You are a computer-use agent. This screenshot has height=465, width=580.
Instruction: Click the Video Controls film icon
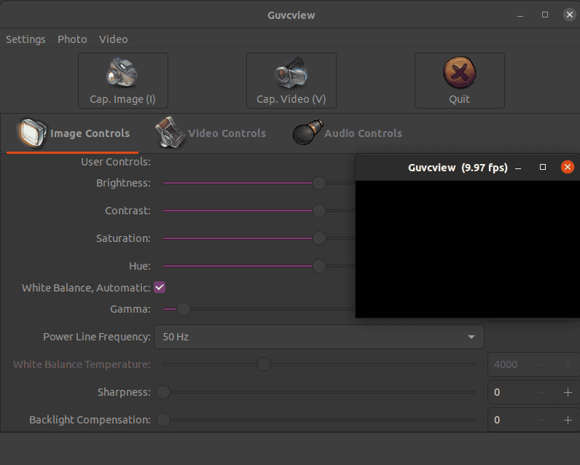pyautogui.click(x=170, y=133)
